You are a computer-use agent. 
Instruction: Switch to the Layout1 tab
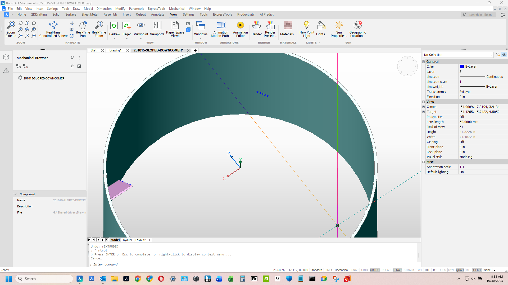[x=127, y=240]
